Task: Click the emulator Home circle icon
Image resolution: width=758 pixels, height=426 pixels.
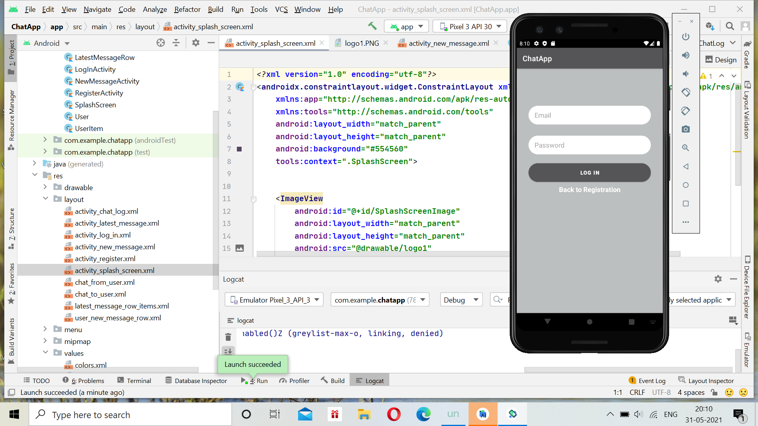Action: [x=686, y=185]
